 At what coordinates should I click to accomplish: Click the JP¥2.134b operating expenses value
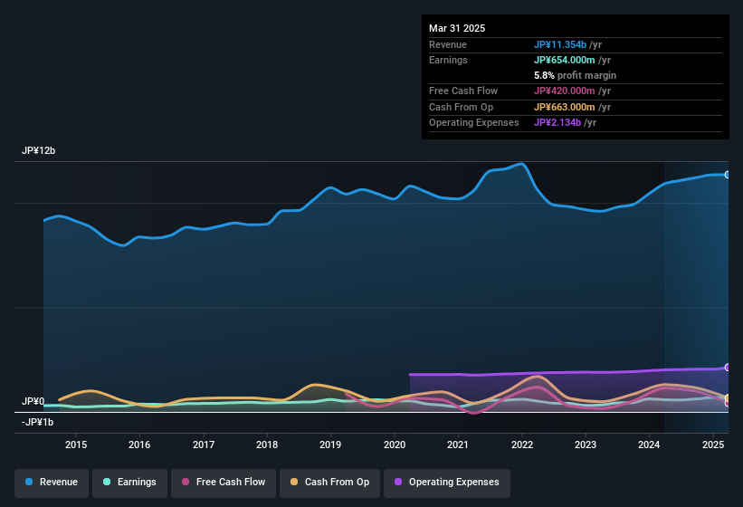coord(557,123)
